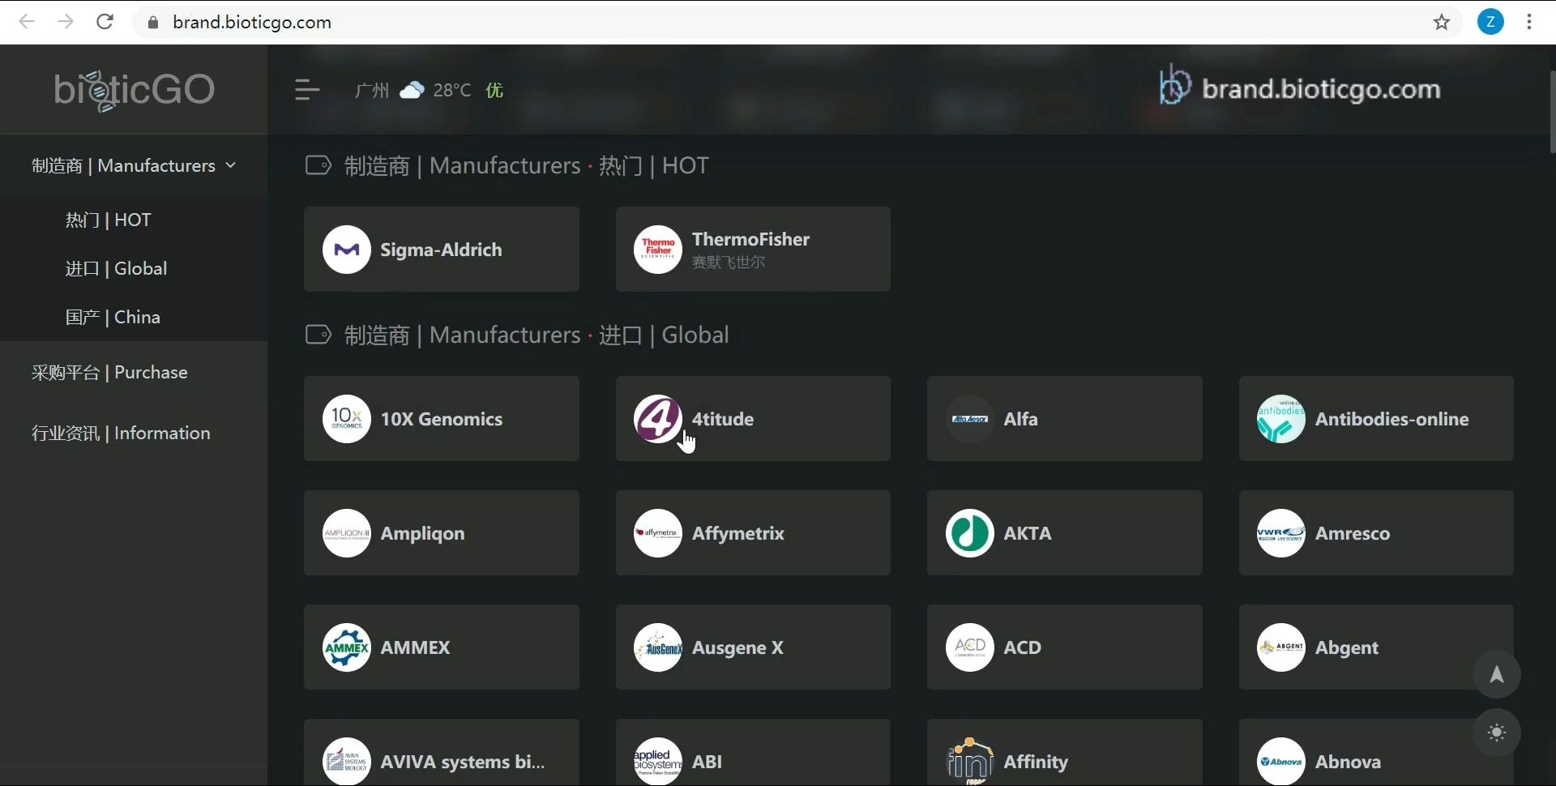Click the browser address bar URL

coord(252,22)
